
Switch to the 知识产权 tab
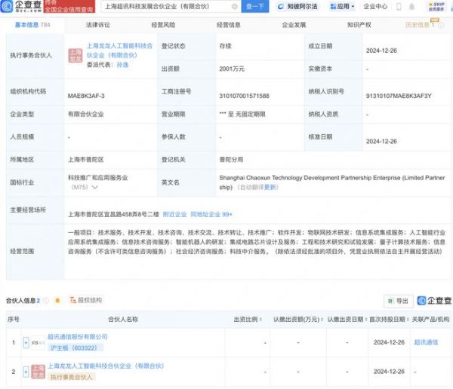(x=359, y=25)
